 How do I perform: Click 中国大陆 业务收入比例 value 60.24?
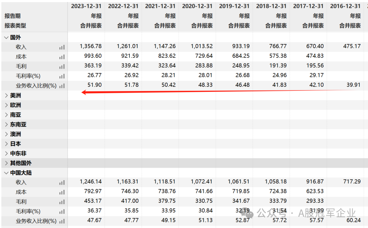tap(353, 220)
